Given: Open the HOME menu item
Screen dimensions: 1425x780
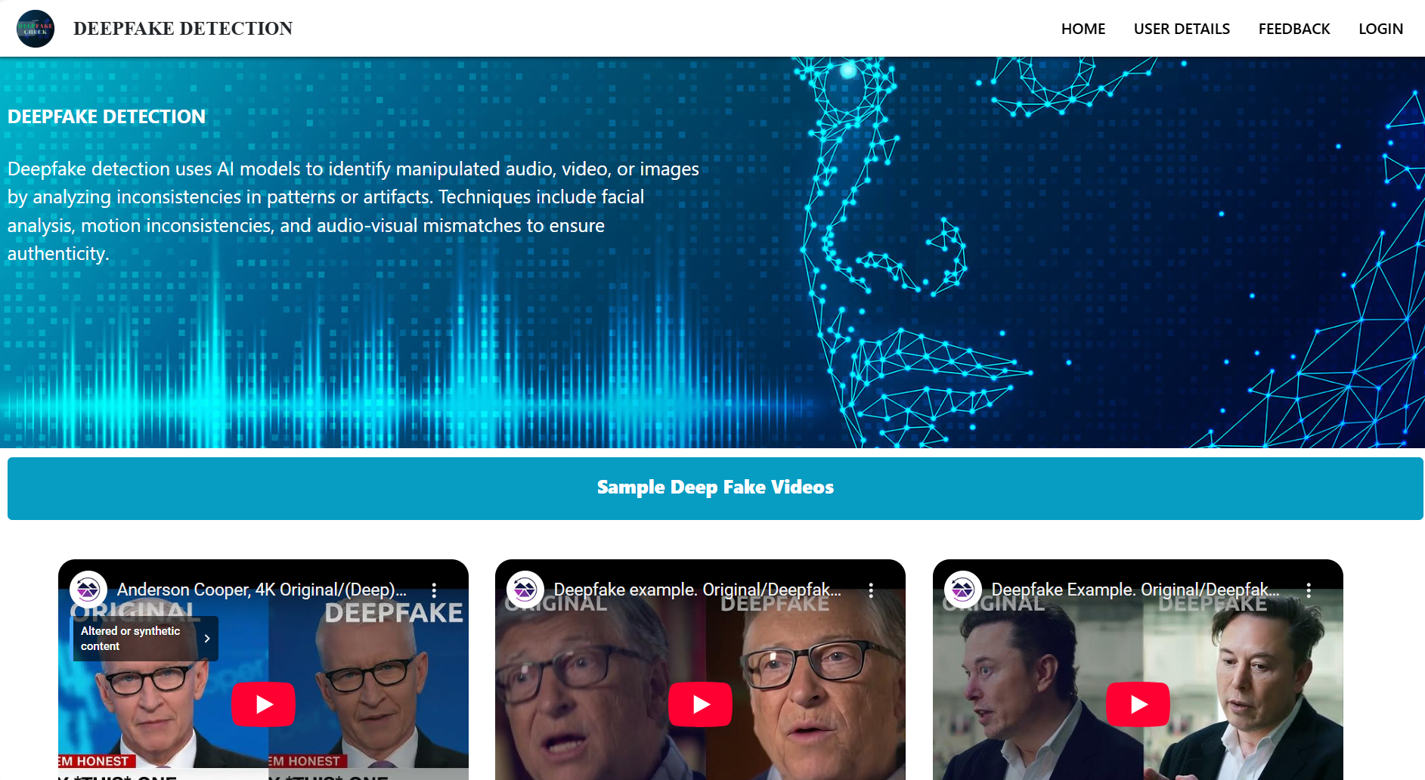Looking at the screenshot, I should tap(1083, 29).
